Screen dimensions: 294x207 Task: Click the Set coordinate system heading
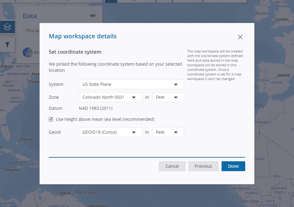(x=75, y=52)
